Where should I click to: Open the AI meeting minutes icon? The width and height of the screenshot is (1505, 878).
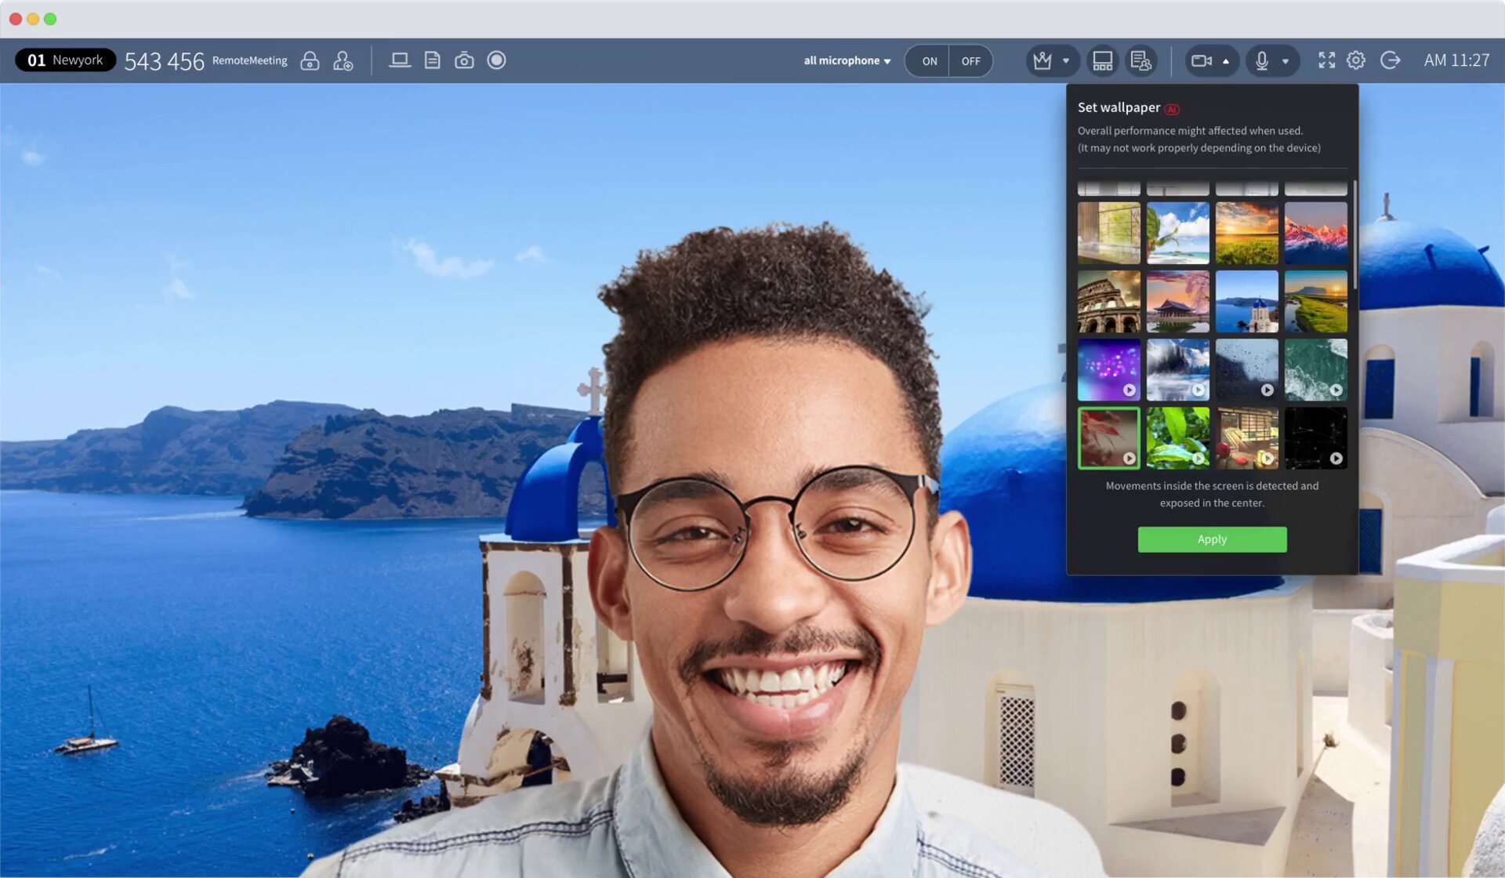pos(1141,60)
